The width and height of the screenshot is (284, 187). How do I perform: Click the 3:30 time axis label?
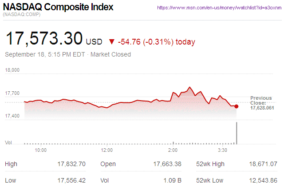(x=222, y=150)
